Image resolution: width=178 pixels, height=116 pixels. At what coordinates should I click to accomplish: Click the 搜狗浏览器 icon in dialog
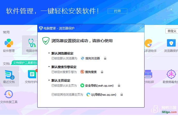tap(82, 58)
